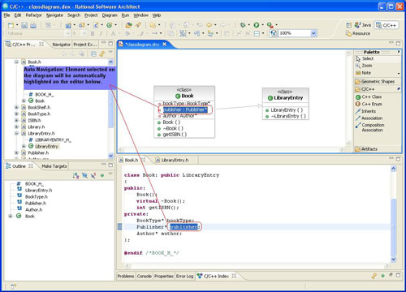The width and height of the screenshot is (406, 292).
Task: Open the Console tab
Action: click(144, 277)
